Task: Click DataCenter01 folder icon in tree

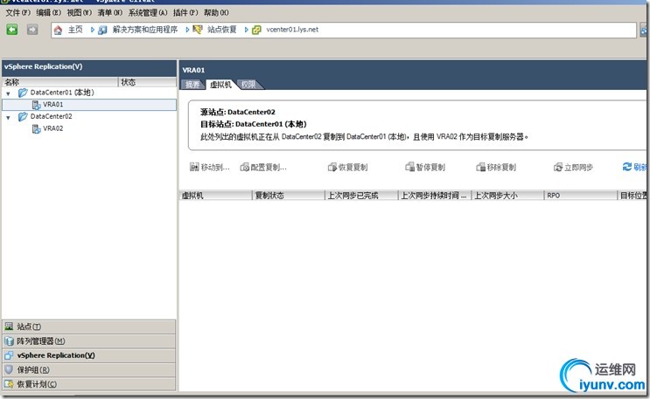Action: click(23, 93)
